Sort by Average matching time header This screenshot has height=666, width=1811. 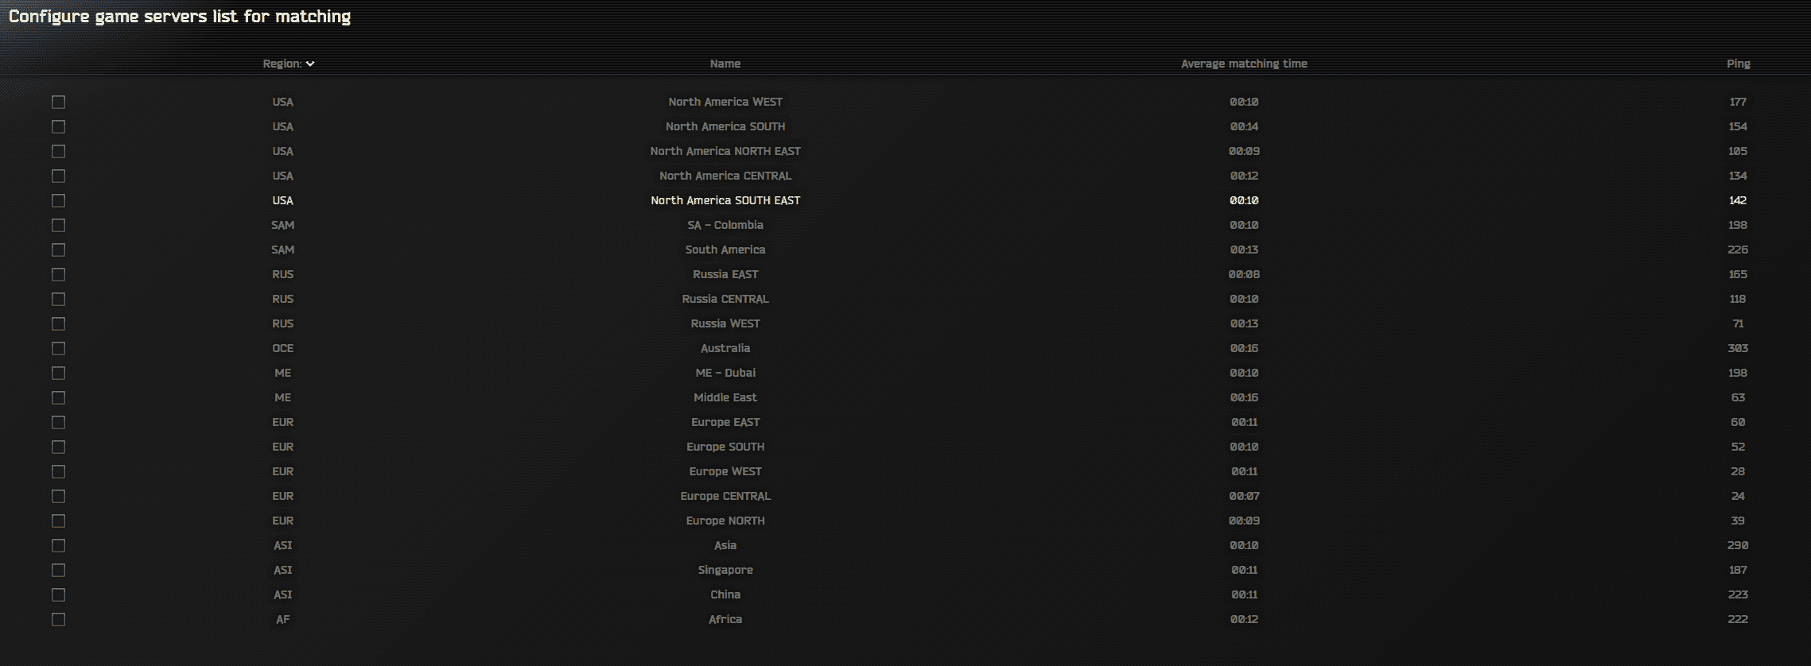[x=1244, y=64]
